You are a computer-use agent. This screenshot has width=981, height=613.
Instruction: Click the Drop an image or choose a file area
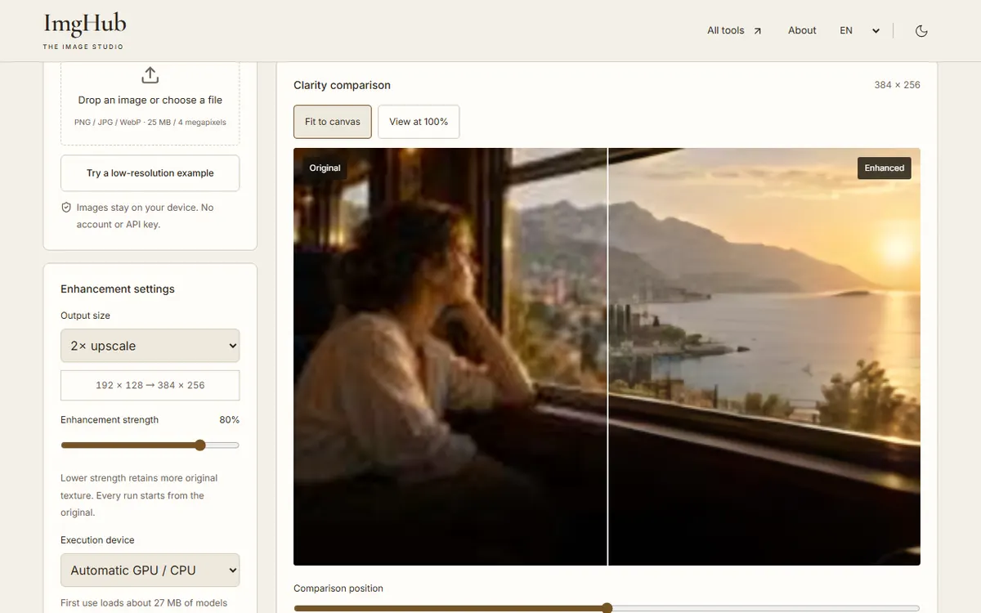(150, 103)
